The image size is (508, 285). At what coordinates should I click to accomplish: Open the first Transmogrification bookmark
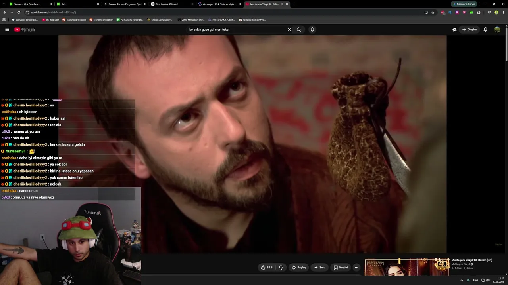click(x=74, y=19)
